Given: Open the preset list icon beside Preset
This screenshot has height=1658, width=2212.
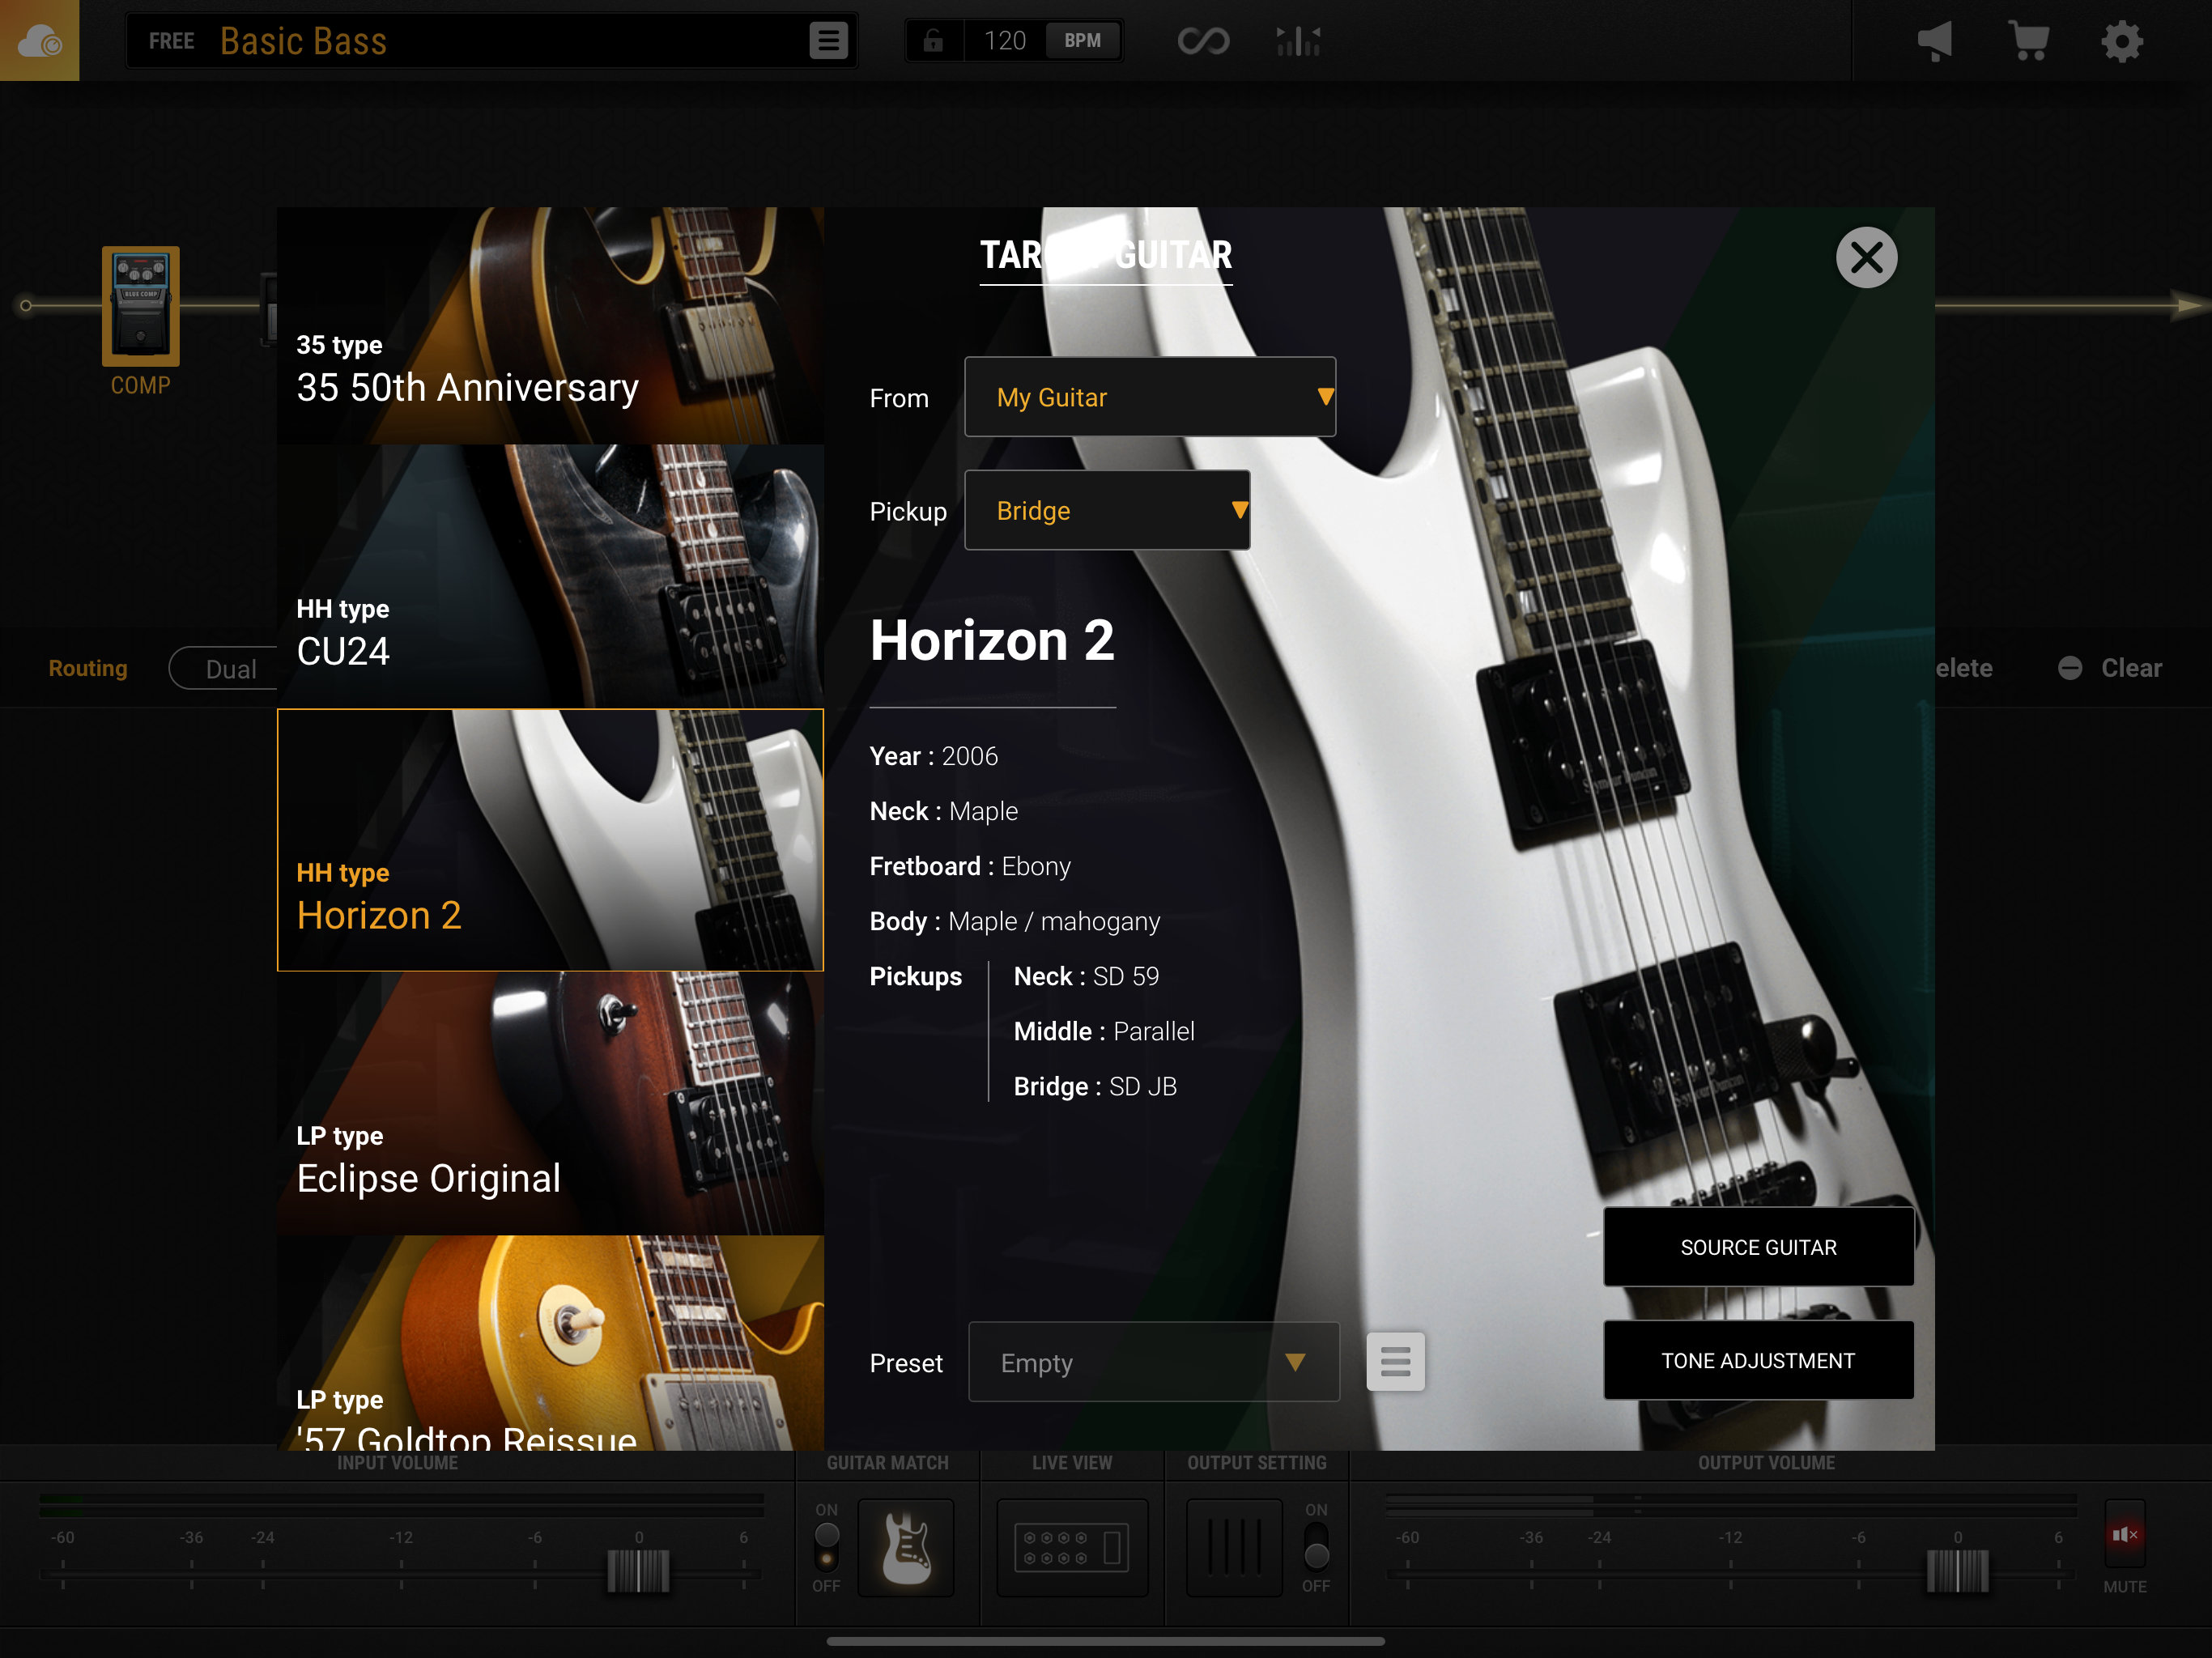Looking at the screenshot, I should pos(1396,1362).
